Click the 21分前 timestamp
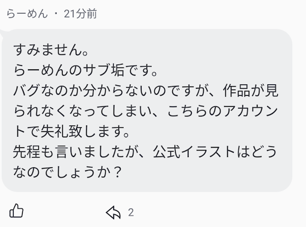Viewport: 306px width, 227px height. click(80, 14)
